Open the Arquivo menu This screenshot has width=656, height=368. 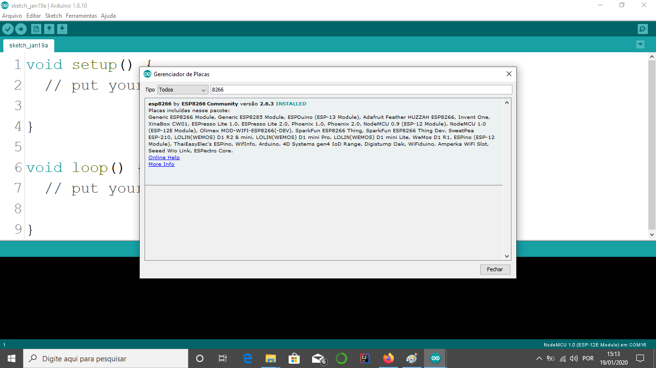(12, 16)
